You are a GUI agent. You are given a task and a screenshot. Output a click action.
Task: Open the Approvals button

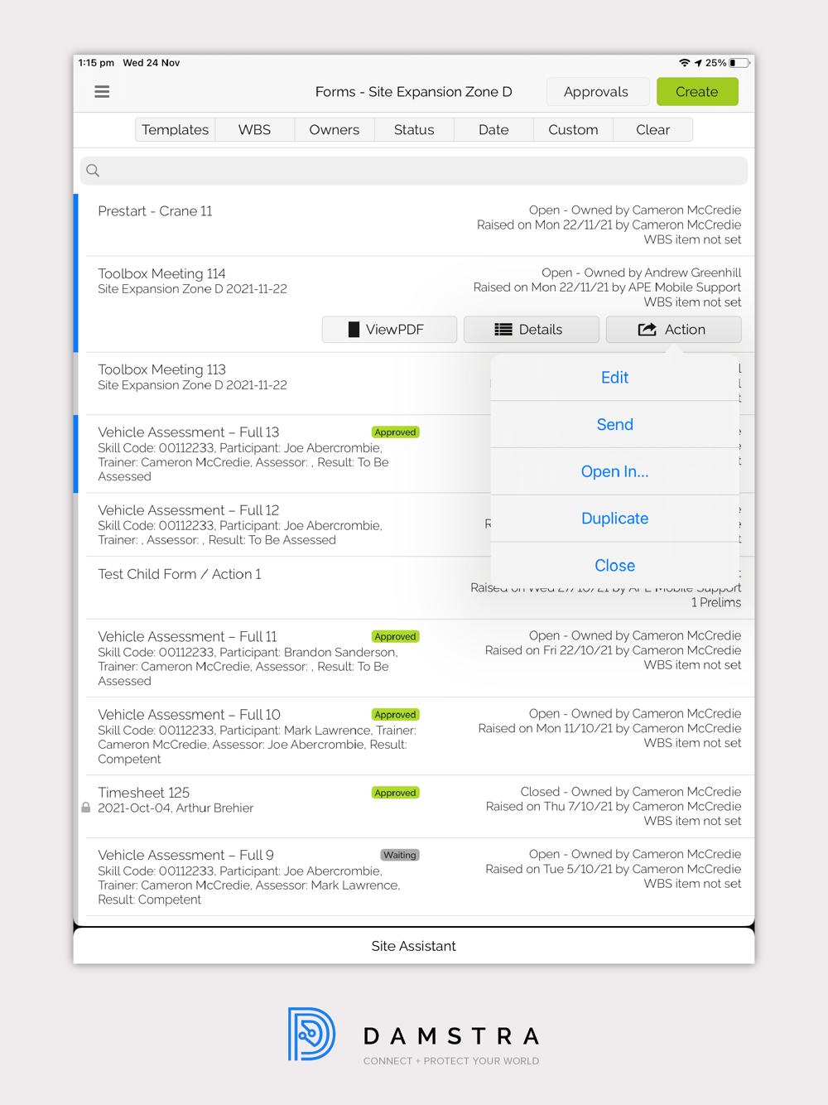(x=596, y=92)
